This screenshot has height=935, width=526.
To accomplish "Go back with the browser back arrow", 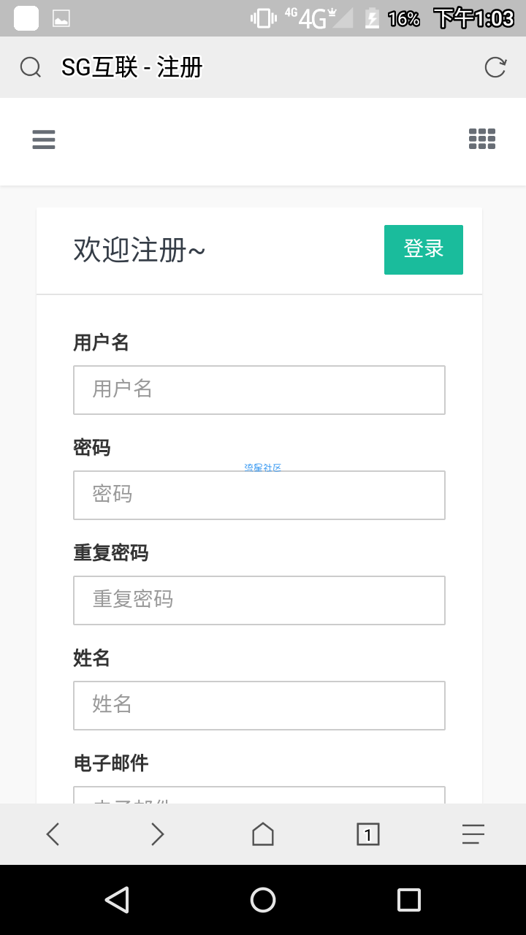I will [x=53, y=834].
